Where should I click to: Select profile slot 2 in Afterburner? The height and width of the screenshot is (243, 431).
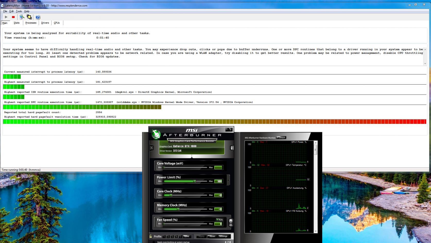click(x=168, y=236)
